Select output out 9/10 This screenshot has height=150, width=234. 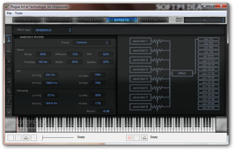(209, 56)
